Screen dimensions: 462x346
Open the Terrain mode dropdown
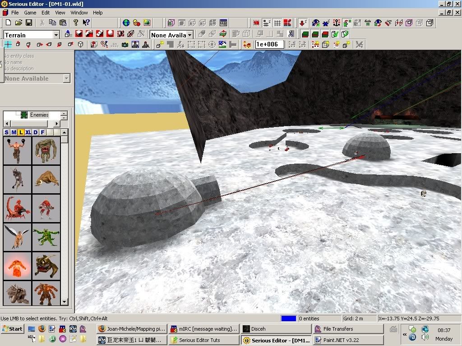pos(56,35)
